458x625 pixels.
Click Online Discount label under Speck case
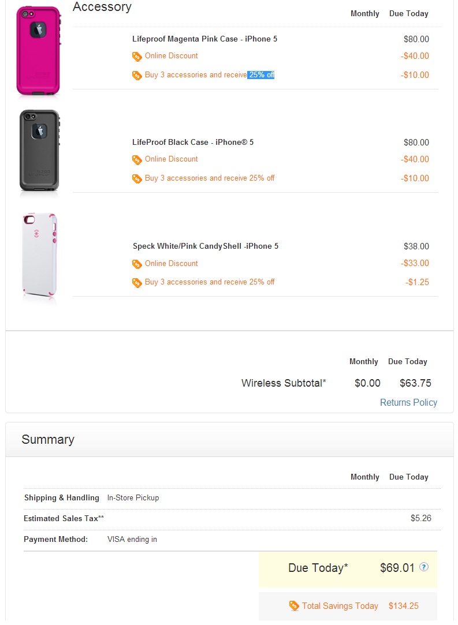click(171, 263)
